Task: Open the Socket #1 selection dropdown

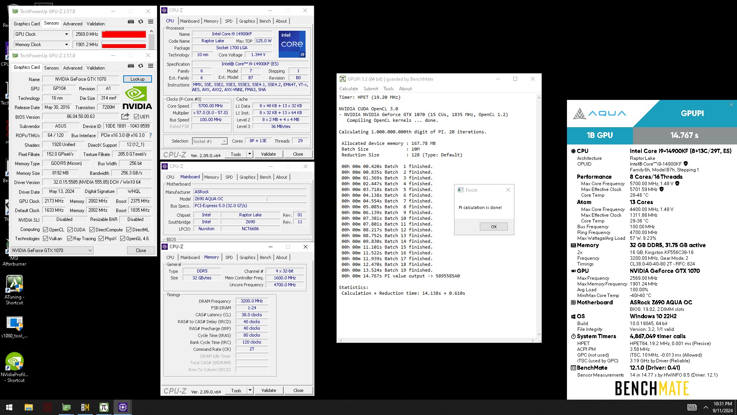Action: [210, 141]
